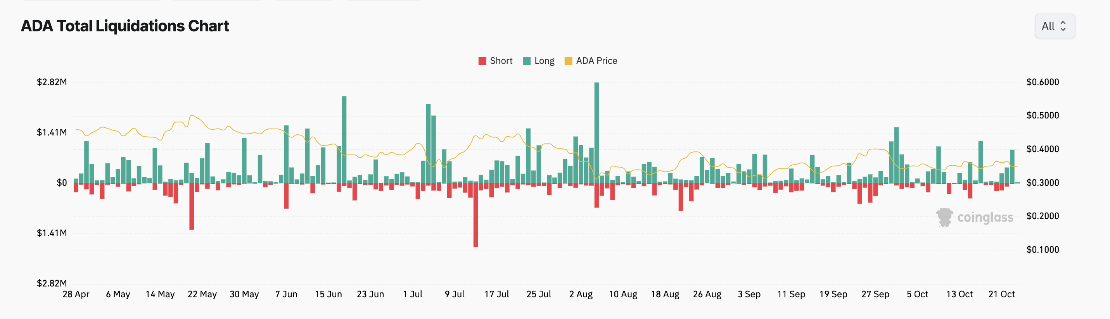Click the $0.6000 price axis label
The width and height of the screenshot is (1110, 319).
click(x=1043, y=82)
